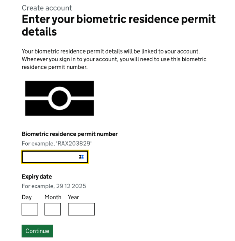Select the Month input box
The height and width of the screenshot is (241, 235).
pos(53,209)
